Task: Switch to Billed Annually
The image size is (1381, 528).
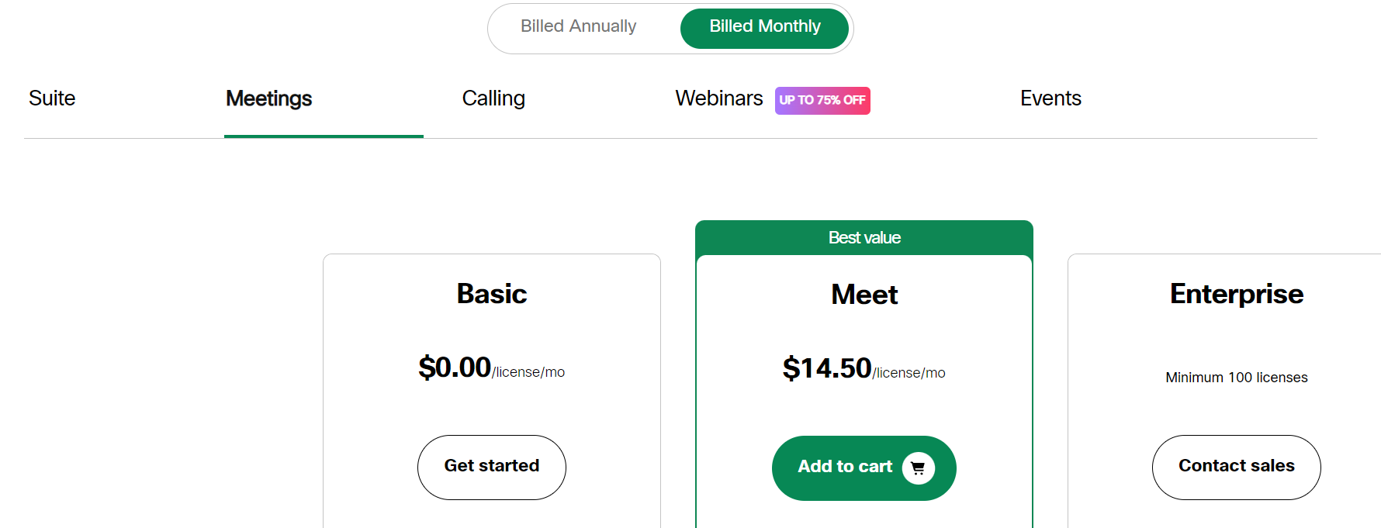Action: [x=579, y=26]
